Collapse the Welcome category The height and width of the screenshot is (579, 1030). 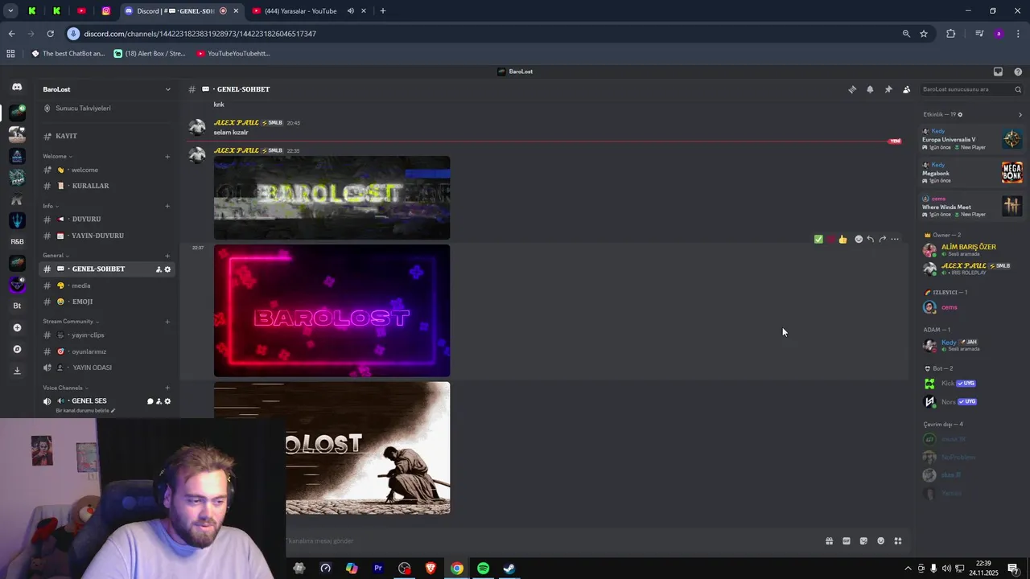[57, 156]
